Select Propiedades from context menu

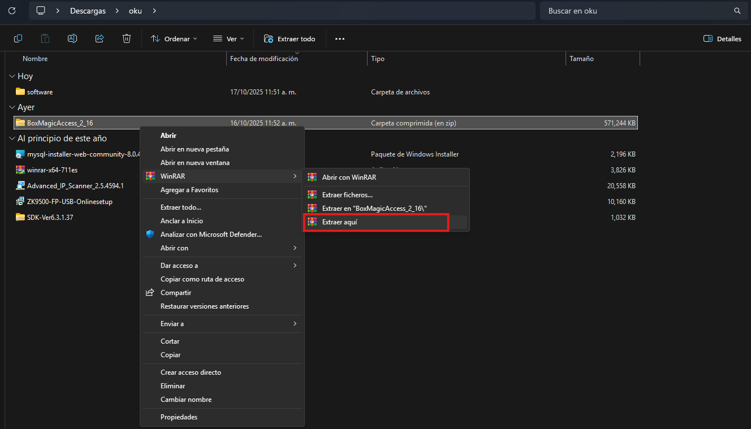click(x=179, y=417)
